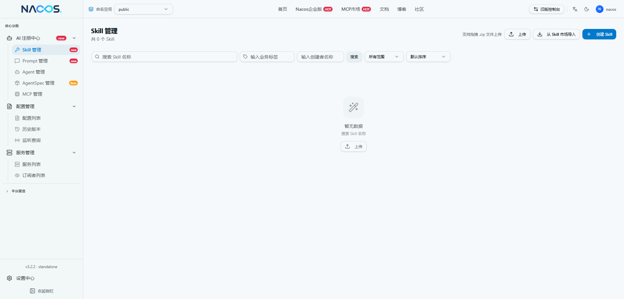Focus the 输入业务标签 field
Image resolution: width=624 pixels, height=299 pixels.
267,57
